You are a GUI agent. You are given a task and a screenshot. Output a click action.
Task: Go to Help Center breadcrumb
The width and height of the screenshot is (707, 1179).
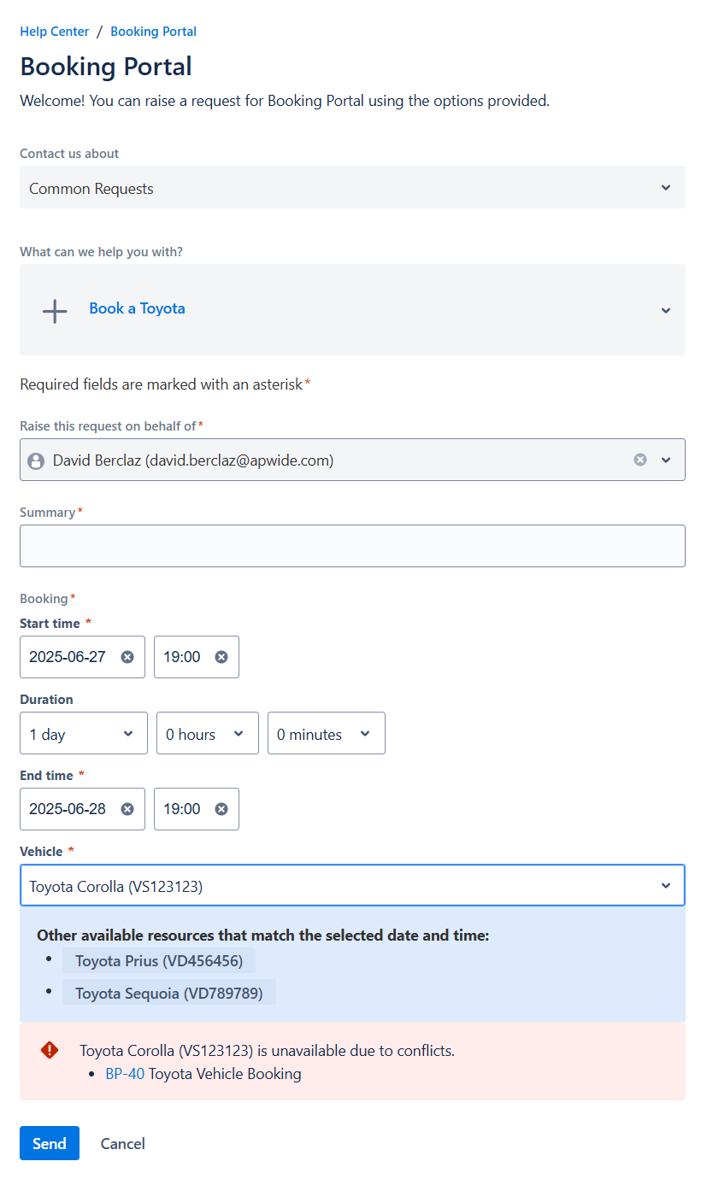[55, 32]
